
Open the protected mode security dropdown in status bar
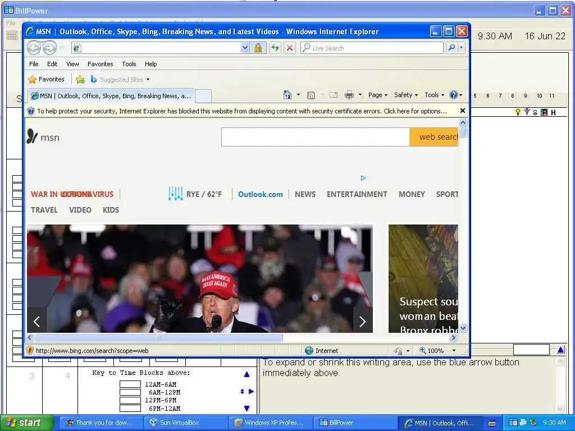pos(402,351)
